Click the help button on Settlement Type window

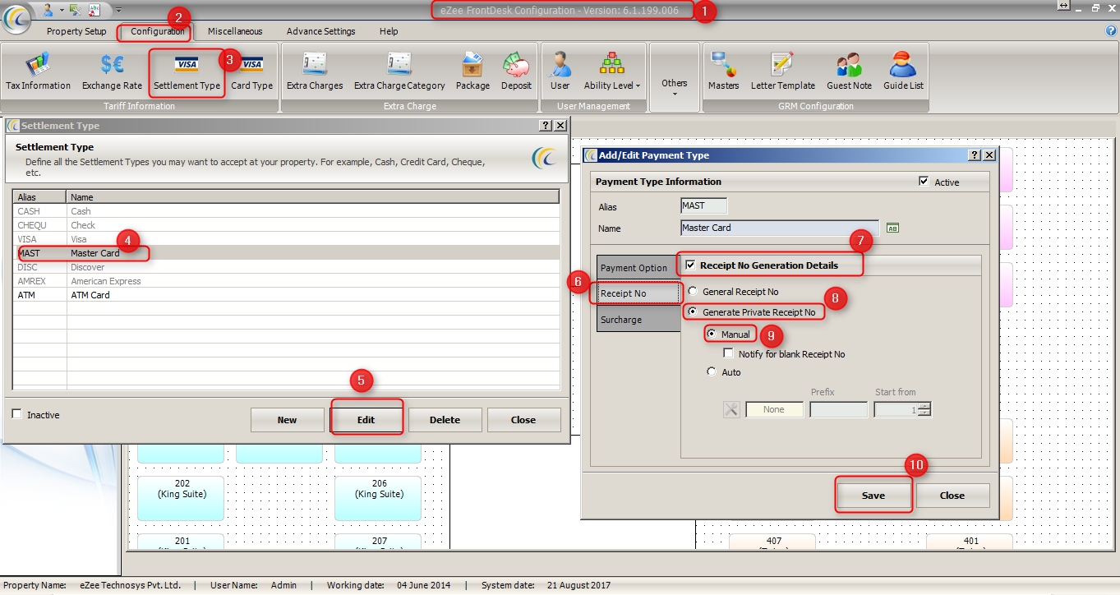[x=546, y=126]
